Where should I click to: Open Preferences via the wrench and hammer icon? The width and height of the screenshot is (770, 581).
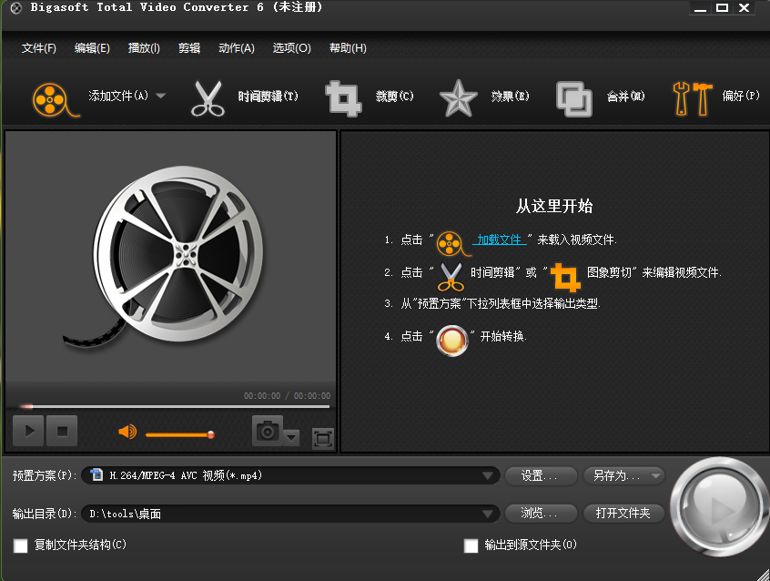692,98
